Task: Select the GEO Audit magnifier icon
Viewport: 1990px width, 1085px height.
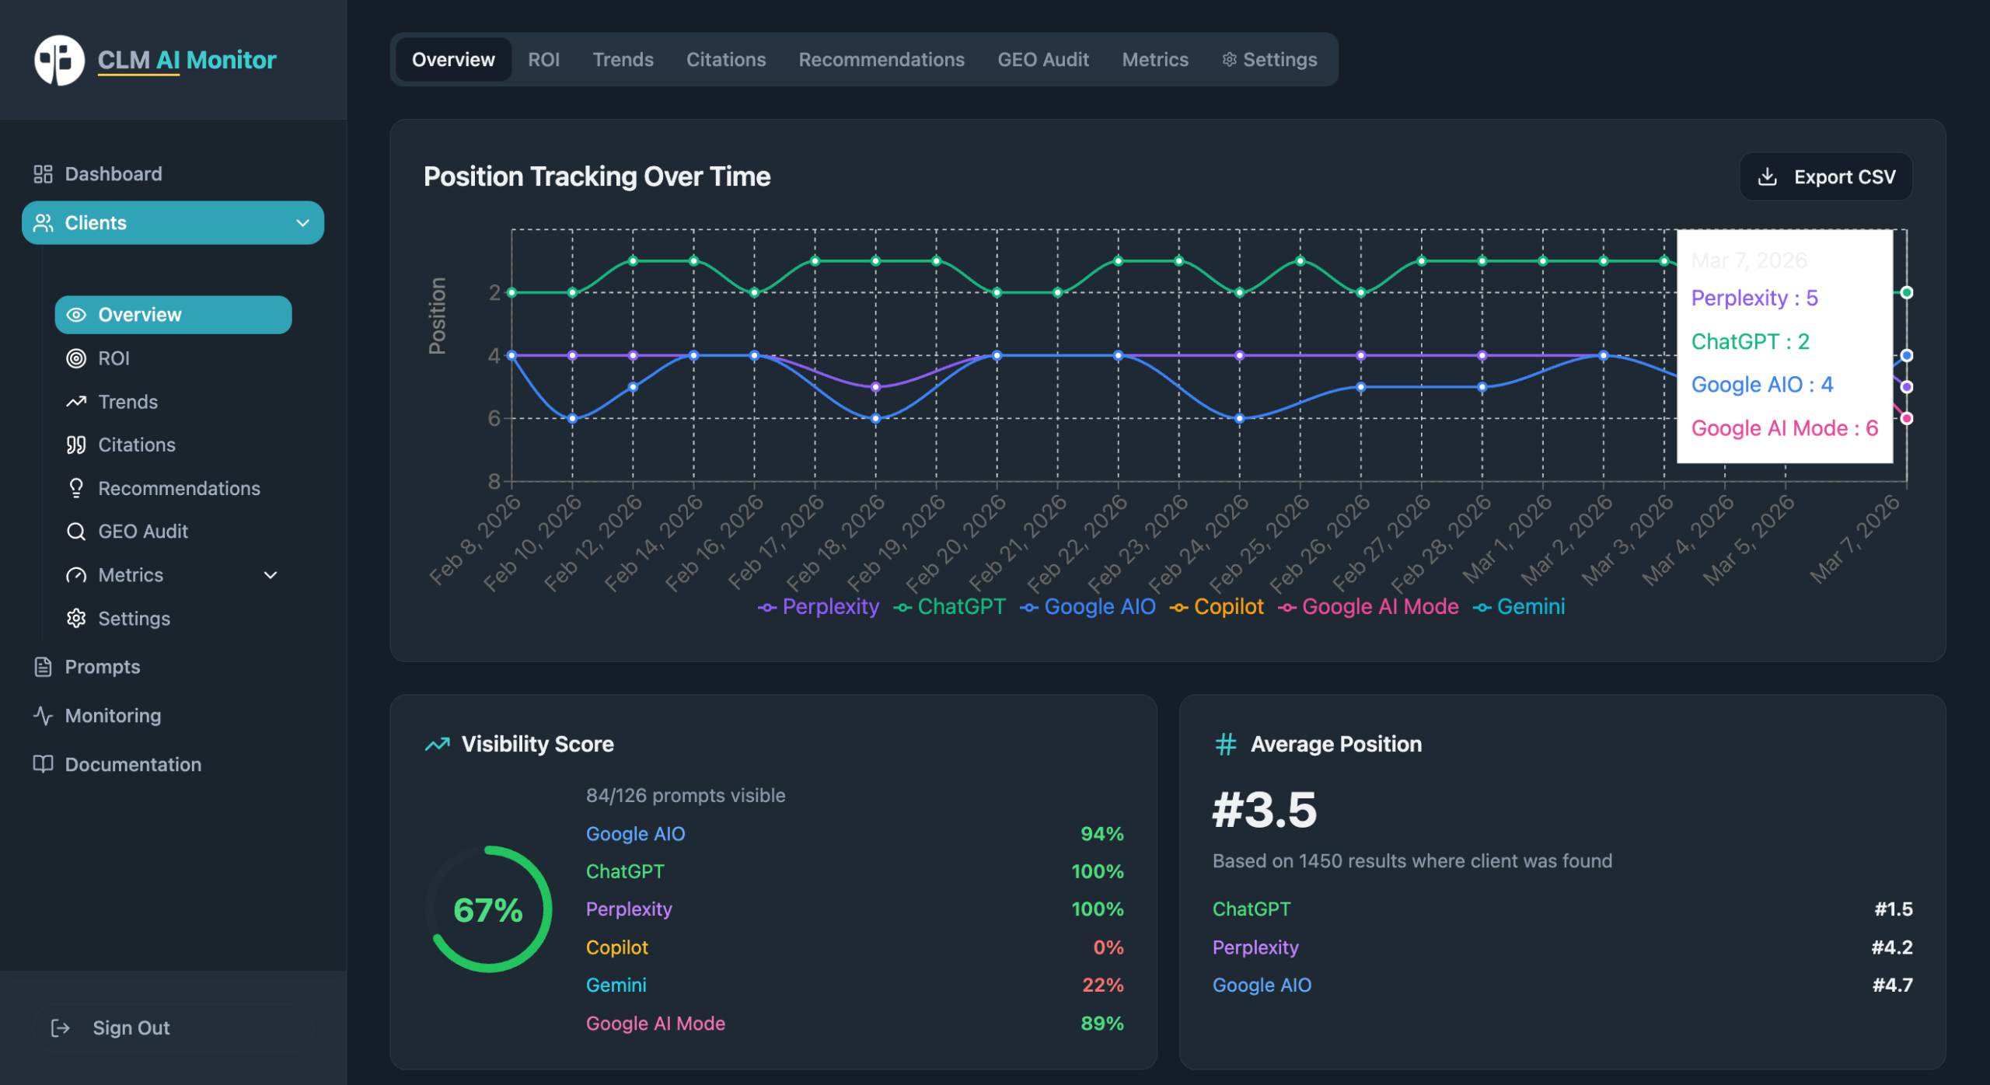Action: click(x=75, y=531)
